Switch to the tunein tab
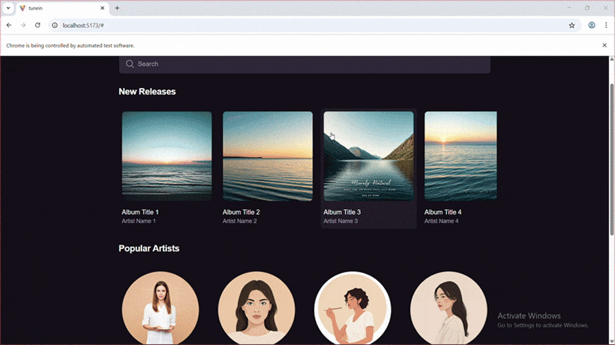 point(58,8)
